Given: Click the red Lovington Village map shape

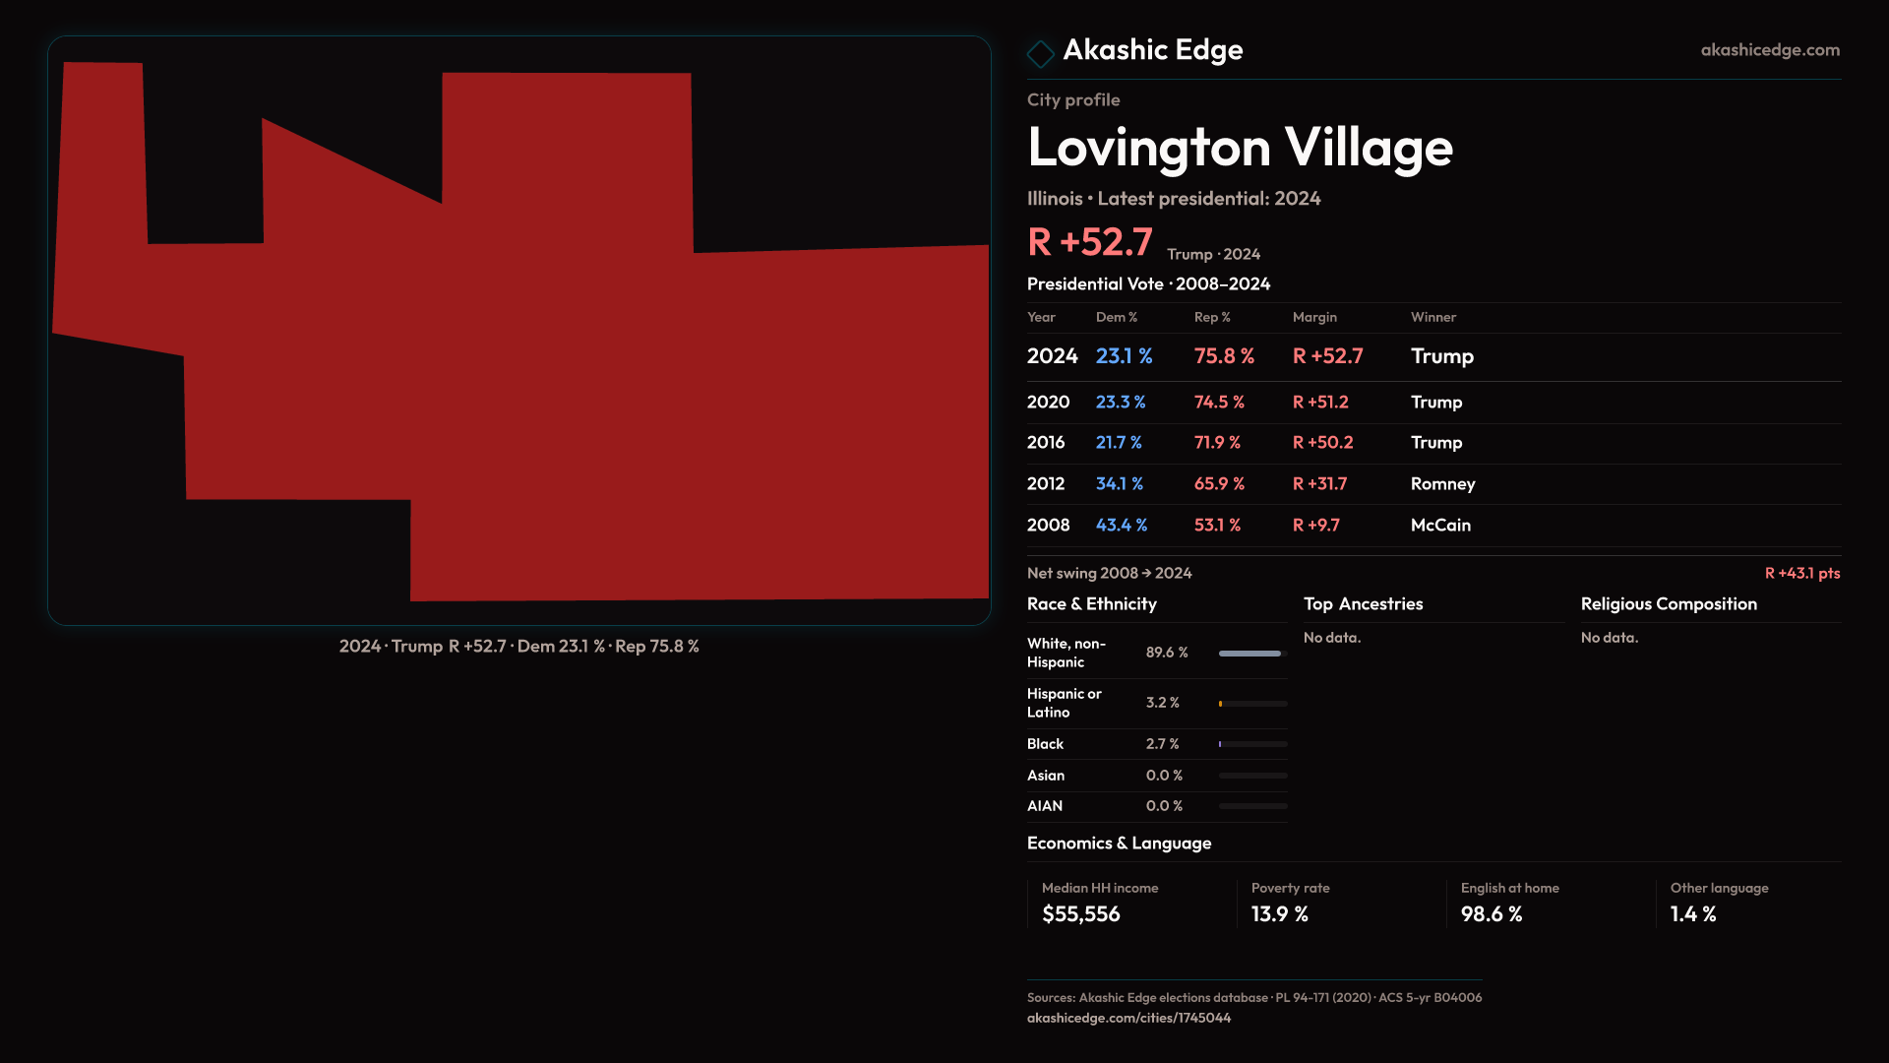Looking at the screenshot, I should pyautogui.click(x=590, y=394).
